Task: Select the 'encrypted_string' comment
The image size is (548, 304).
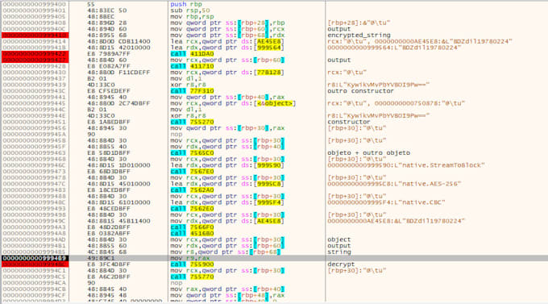Action: pyautogui.click(x=359, y=35)
